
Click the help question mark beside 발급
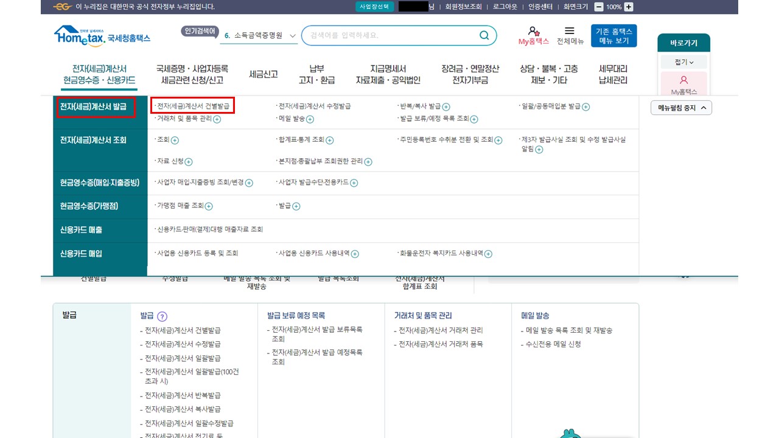click(x=162, y=316)
